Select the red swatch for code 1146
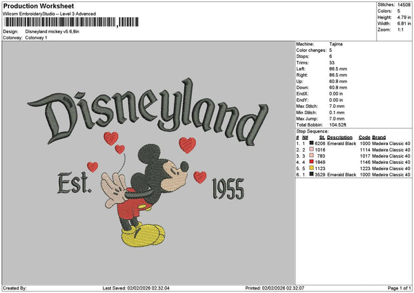This screenshot has width=414, height=293. tap(310, 162)
